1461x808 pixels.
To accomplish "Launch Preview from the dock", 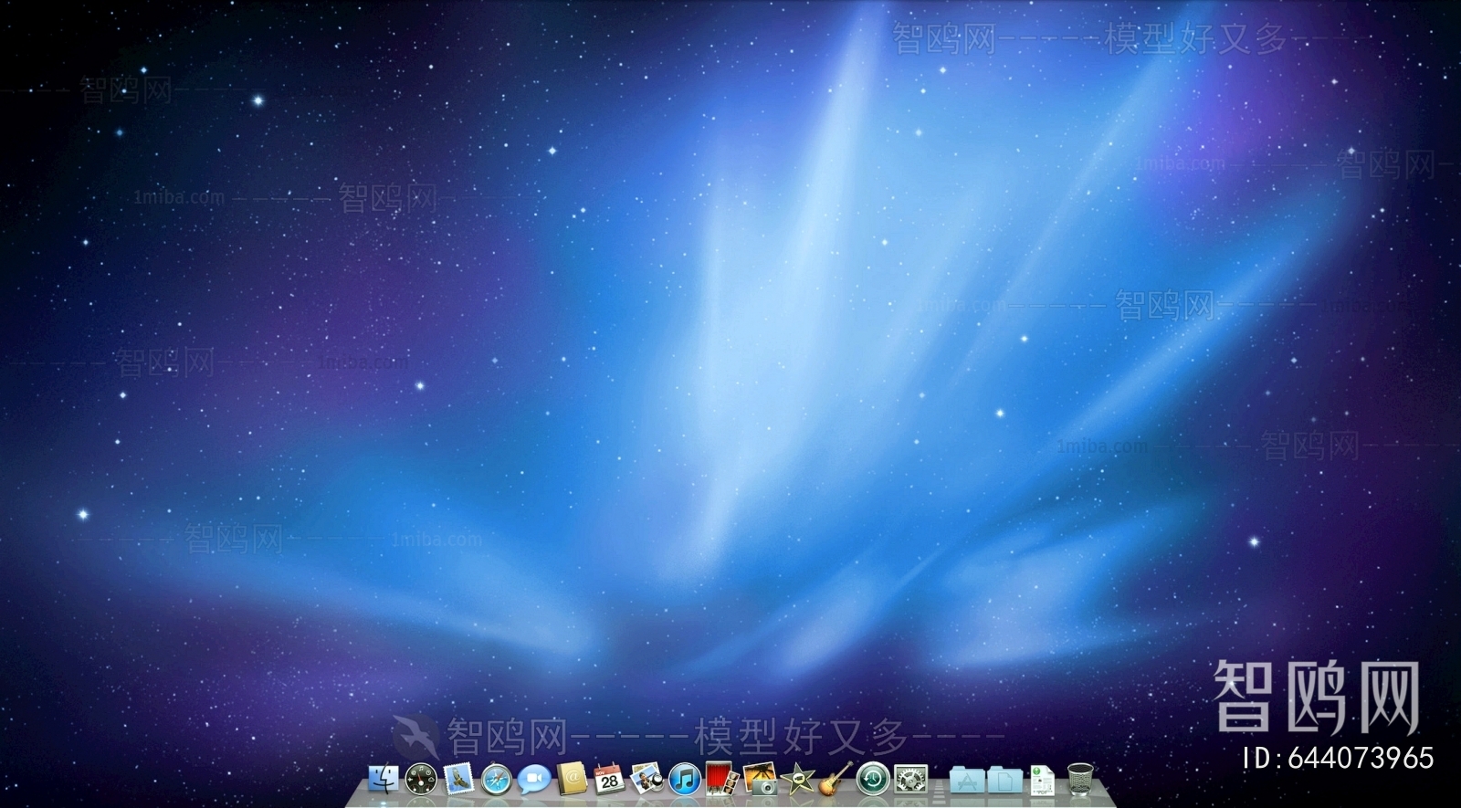I will coord(646,779).
